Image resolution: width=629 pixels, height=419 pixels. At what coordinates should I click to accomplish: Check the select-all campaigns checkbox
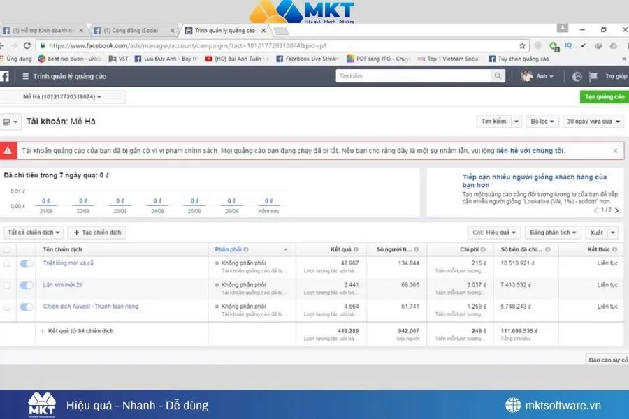pos(8,250)
